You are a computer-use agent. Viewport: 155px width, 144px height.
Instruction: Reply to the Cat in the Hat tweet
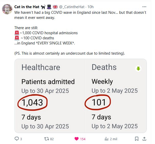pos(17,139)
